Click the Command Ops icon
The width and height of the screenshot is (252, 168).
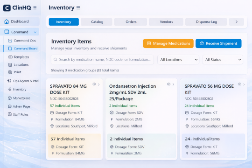coord(10,41)
